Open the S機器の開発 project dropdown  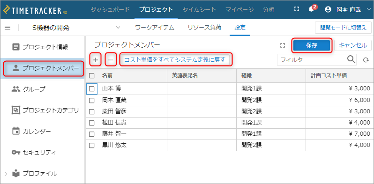(118, 28)
